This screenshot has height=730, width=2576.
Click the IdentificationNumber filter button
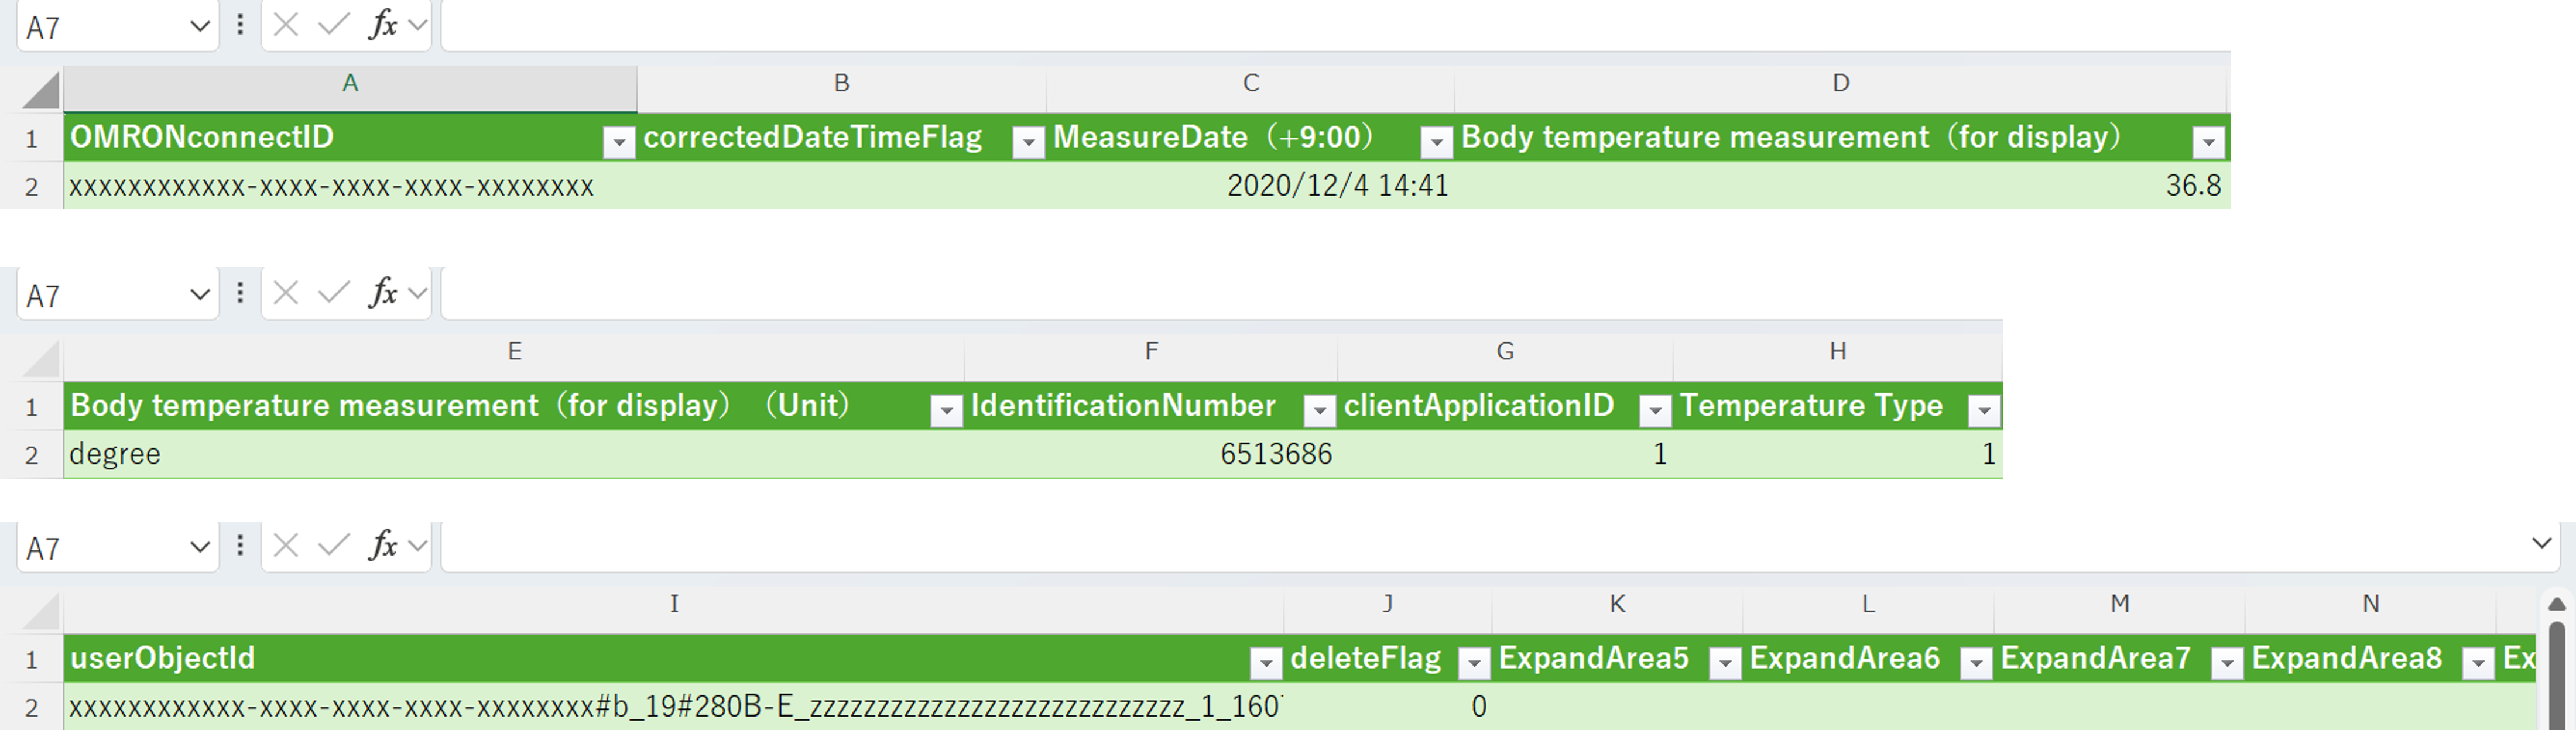coord(1319,410)
